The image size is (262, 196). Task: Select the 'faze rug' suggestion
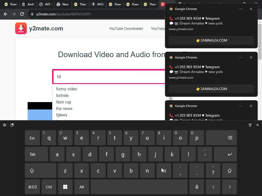[x=63, y=102]
